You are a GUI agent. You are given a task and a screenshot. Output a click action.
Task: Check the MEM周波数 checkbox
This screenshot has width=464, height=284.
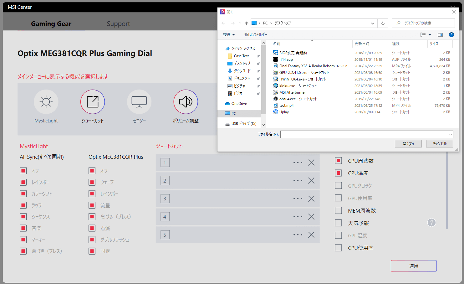pos(338,210)
